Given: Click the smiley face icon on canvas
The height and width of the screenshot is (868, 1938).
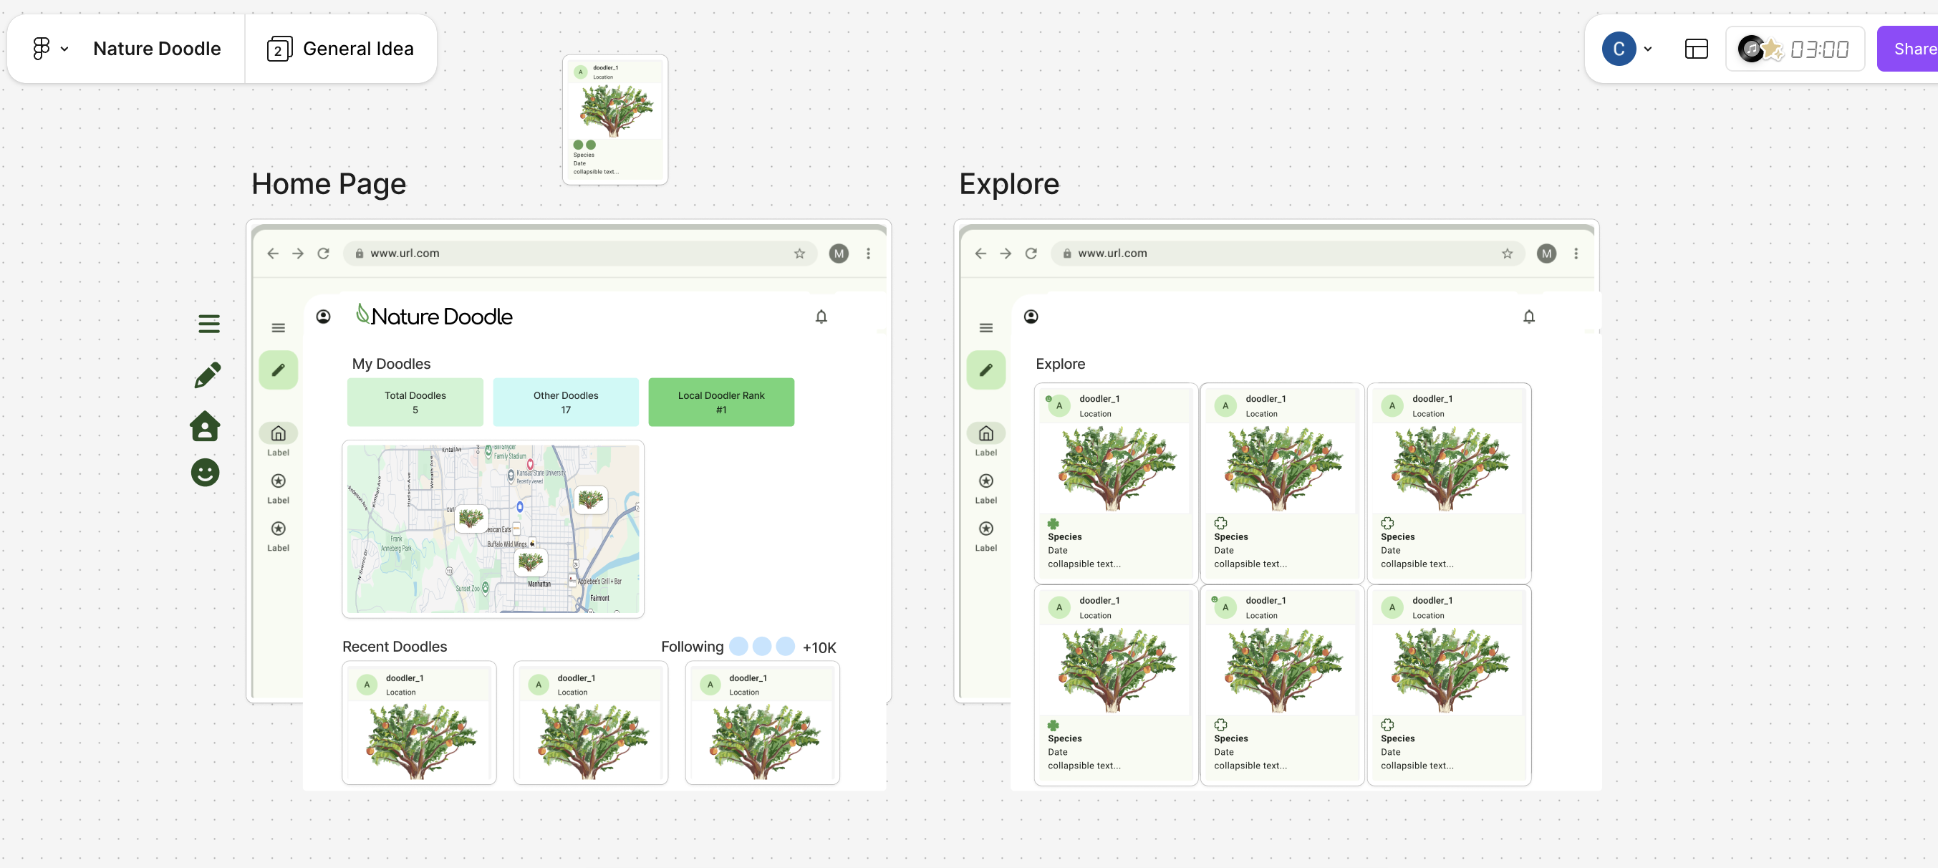Looking at the screenshot, I should pos(205,473).
